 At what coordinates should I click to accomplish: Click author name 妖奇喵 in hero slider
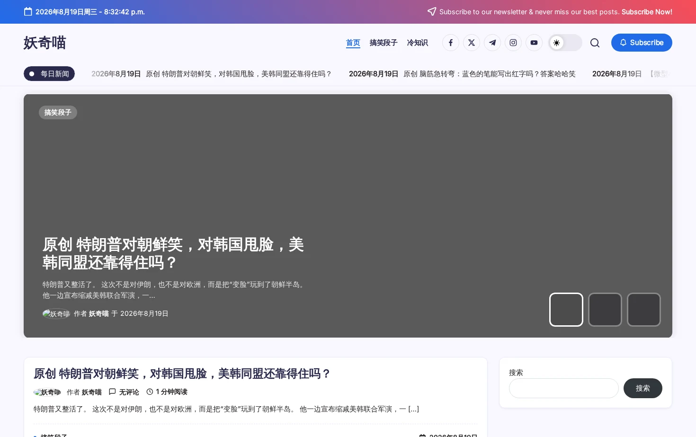pos(99,313)
